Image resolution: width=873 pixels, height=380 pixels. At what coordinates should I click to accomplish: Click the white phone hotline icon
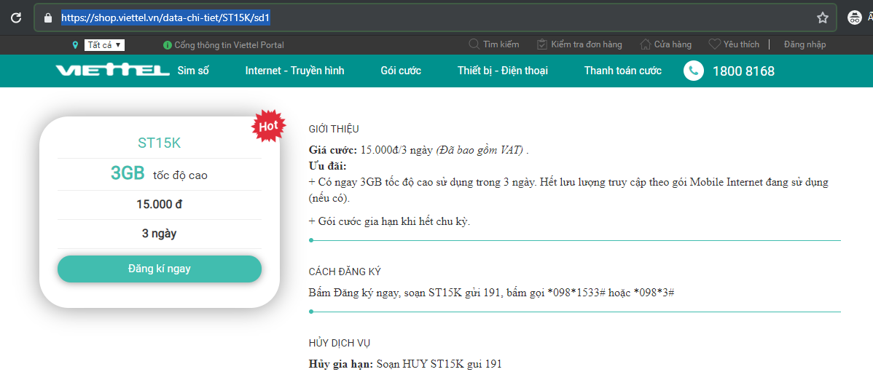click(694, 71)
